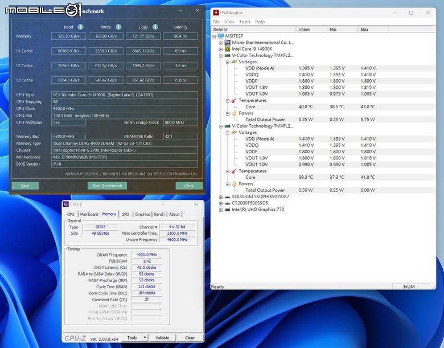Select the MSITEST computer icon
The width and height of the screenshot is (444, 348).
click(221, 36)
